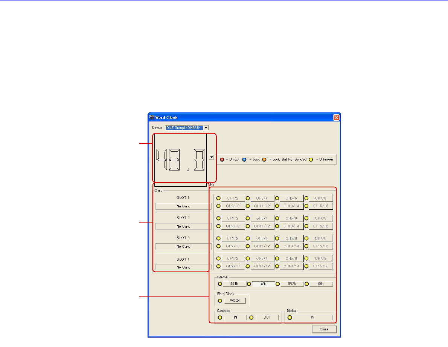Select Slot 4 CH15/16 clock source button
The image size is (448, 347).
pos(321,266)
